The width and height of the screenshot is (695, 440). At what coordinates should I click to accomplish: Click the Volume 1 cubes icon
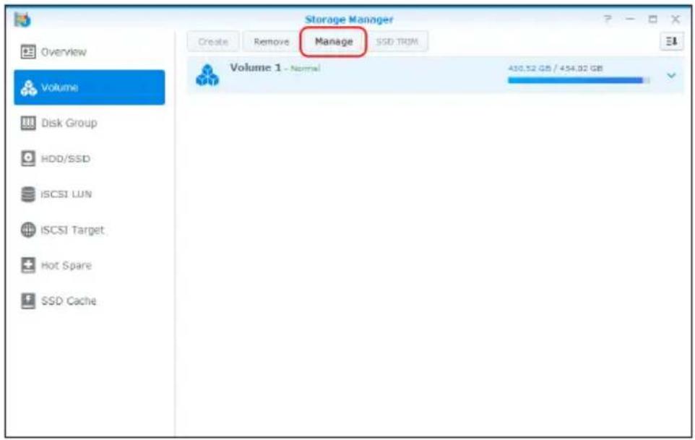click(x=207, y=75)
